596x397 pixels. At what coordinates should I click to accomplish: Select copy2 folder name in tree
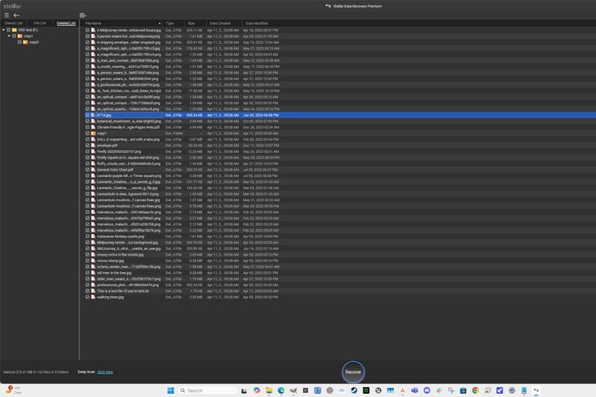pyautogui.click(x=34, y=42)
